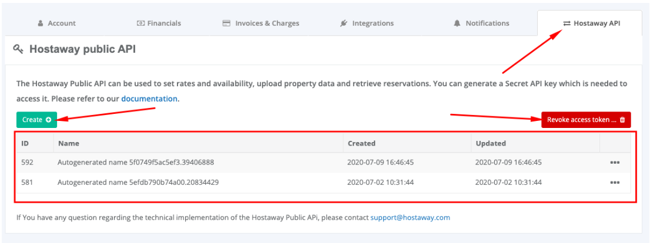Click the plus icon inside Create button
This screenshot has width=650, height=243.
pyautogui.click(x=49, y=120)
